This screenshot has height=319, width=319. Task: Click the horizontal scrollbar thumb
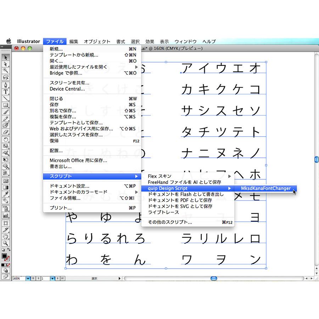(214, 278)
